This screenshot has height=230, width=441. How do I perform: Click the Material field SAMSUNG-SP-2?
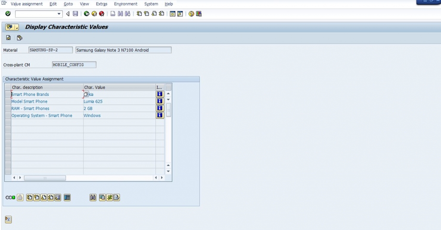pos(51,50)
